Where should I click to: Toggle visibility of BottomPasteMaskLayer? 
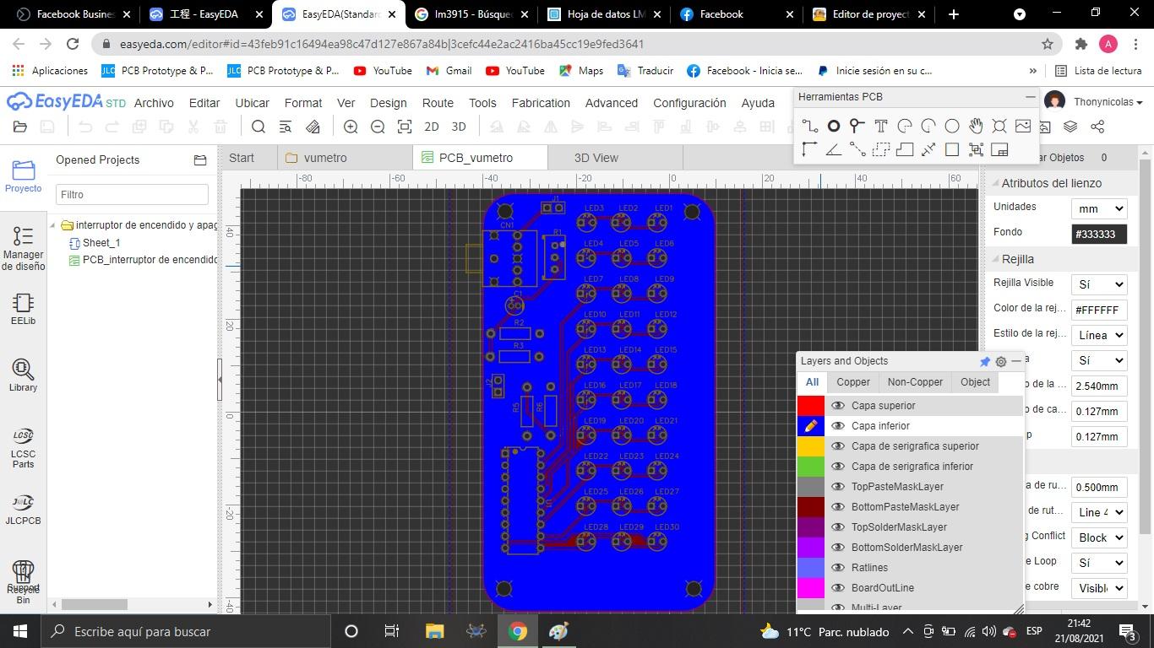[838, 507]
